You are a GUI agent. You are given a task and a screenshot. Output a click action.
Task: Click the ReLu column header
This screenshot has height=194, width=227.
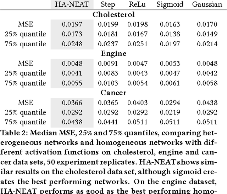[136, 5]
